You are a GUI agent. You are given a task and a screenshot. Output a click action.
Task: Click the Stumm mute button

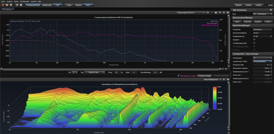[x=238, y=5]
